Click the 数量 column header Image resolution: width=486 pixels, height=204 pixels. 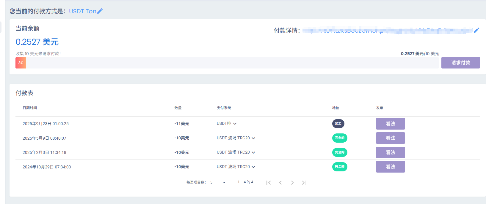pos(178,108)
